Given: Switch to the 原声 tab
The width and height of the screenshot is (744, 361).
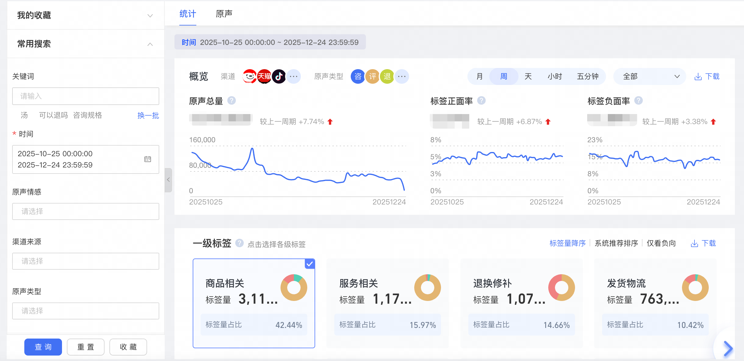Looking at the screenshot, I should [x=224, y=14].
